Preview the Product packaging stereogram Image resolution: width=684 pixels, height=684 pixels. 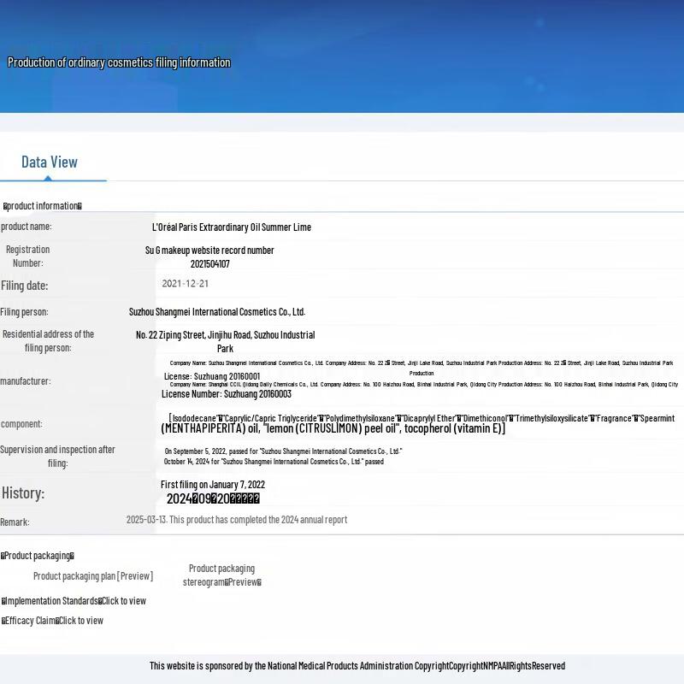pos(243,582)
